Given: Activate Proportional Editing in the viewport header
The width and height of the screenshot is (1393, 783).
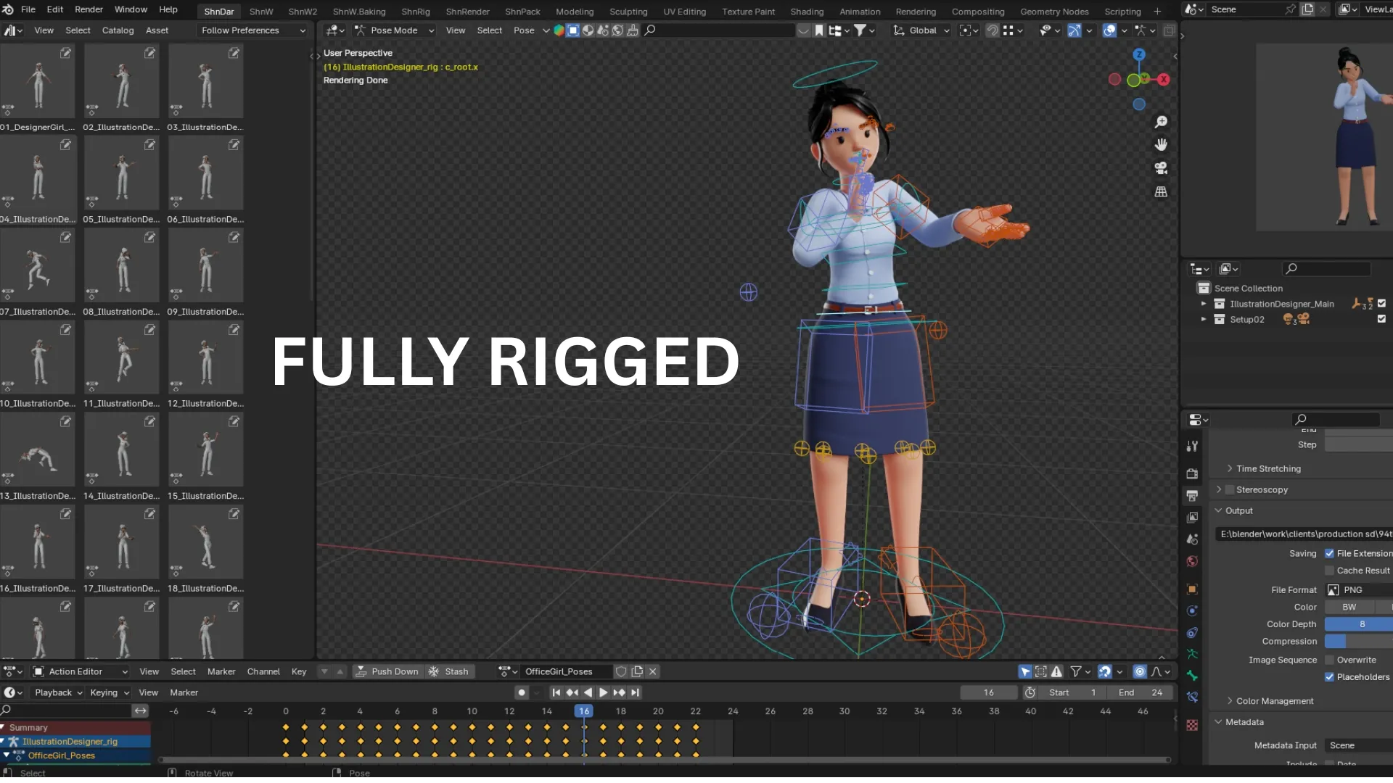Looking at the screenshot, I should click(x=1009, y=30).
